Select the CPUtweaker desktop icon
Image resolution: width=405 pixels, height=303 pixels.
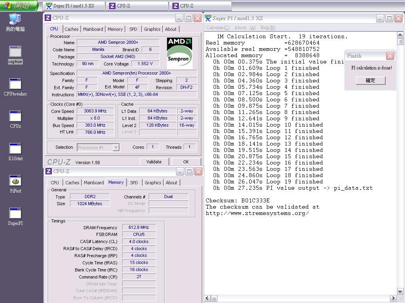(x=15, y=87)
